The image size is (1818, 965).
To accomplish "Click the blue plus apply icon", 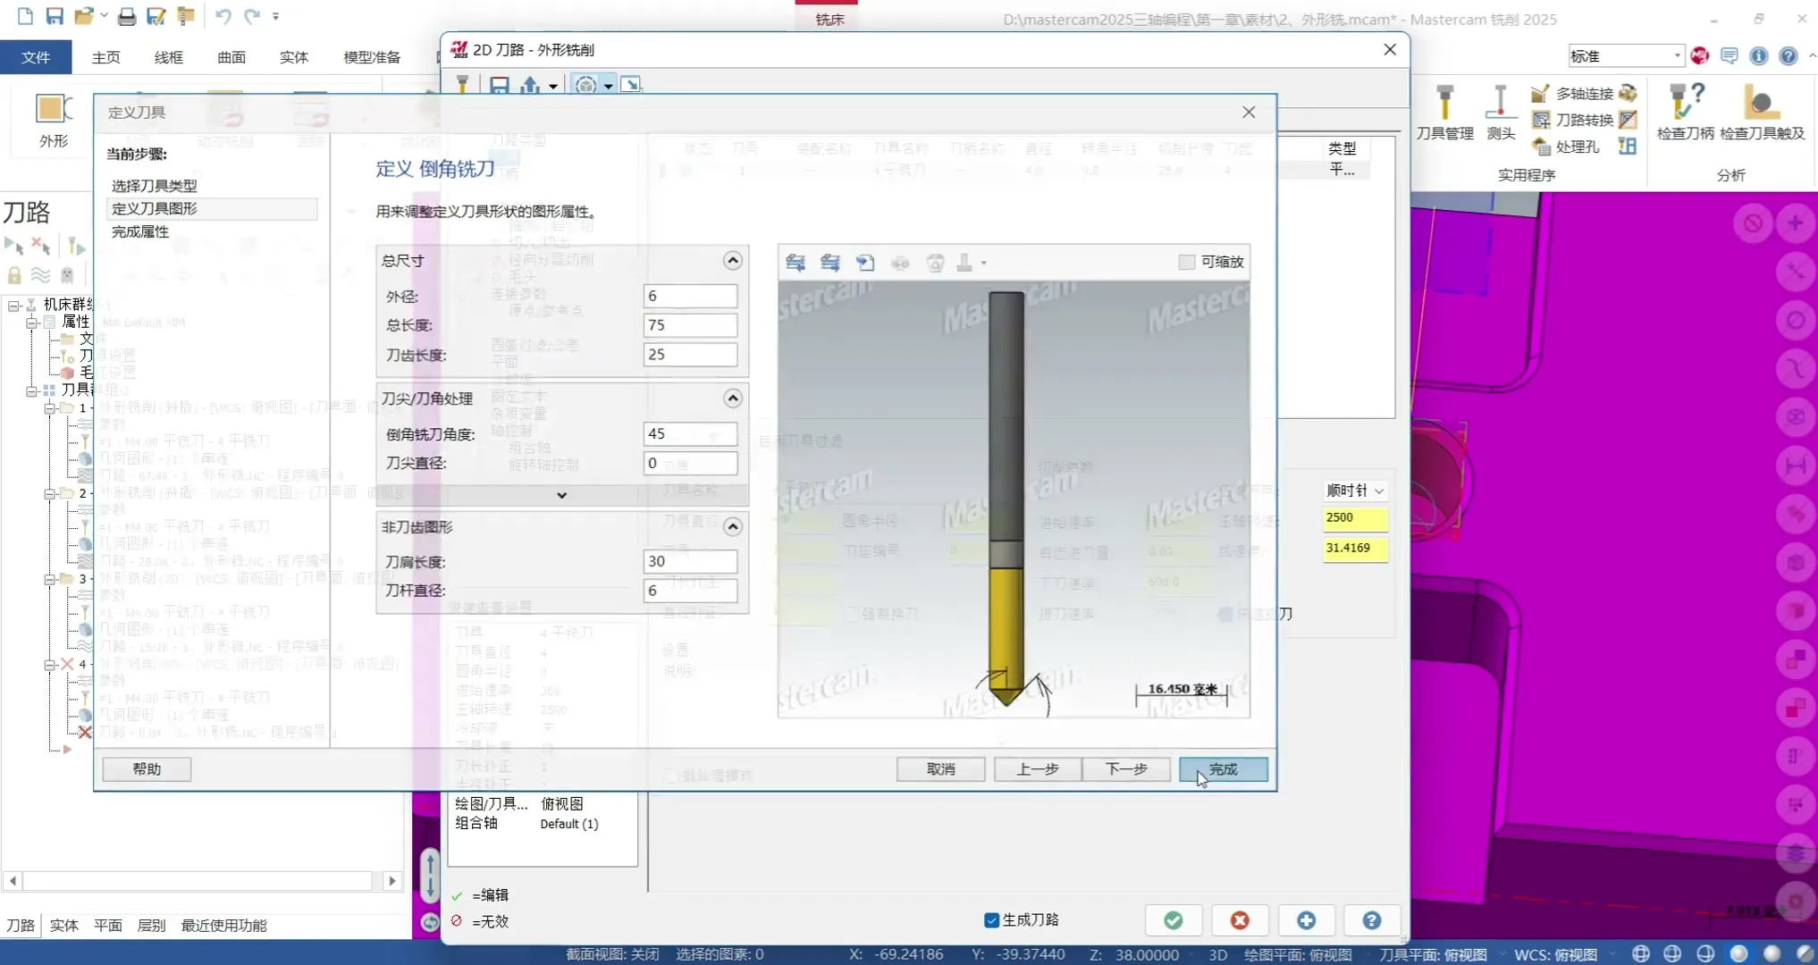I will pyautogui.click(x=1306, y=920).
